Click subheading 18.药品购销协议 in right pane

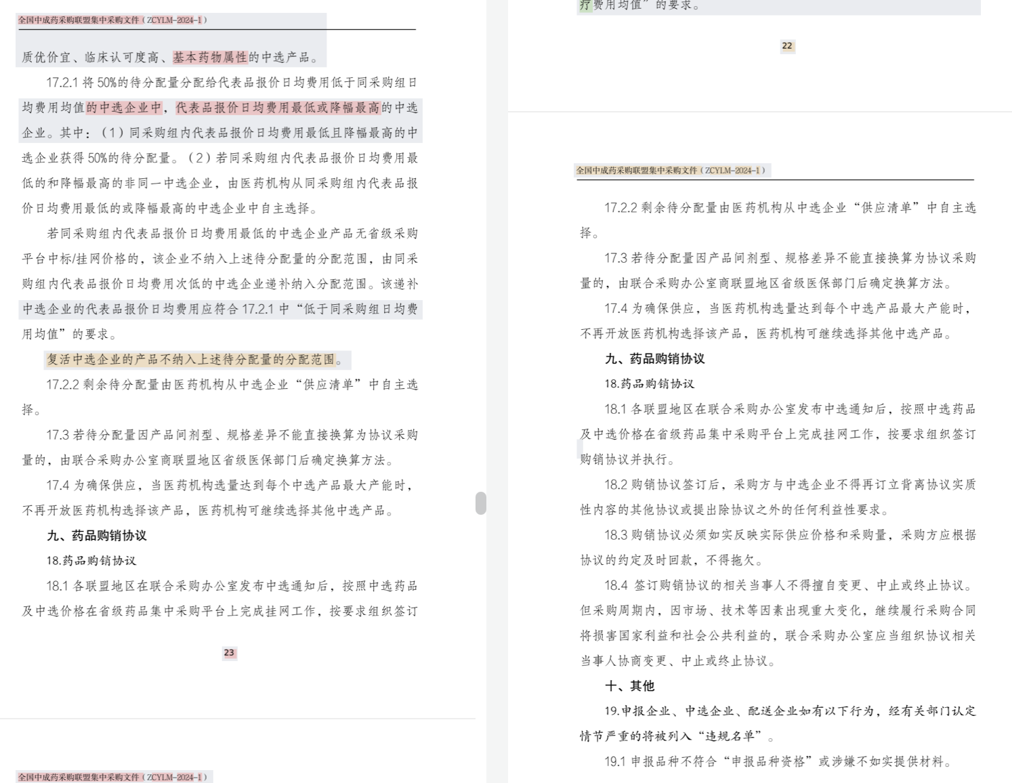click(x=649, y=384)
